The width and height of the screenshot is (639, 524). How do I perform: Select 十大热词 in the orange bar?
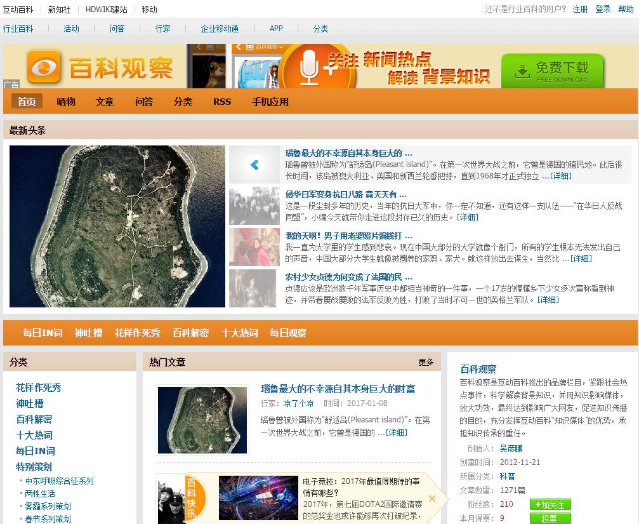pyautogui.click(x=240, y=333)
